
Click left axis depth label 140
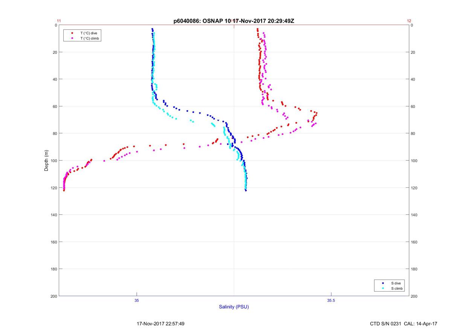coord(54,215)
